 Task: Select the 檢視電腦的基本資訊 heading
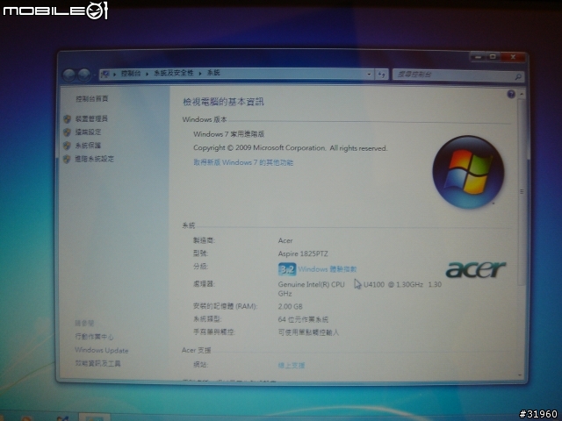224,102
